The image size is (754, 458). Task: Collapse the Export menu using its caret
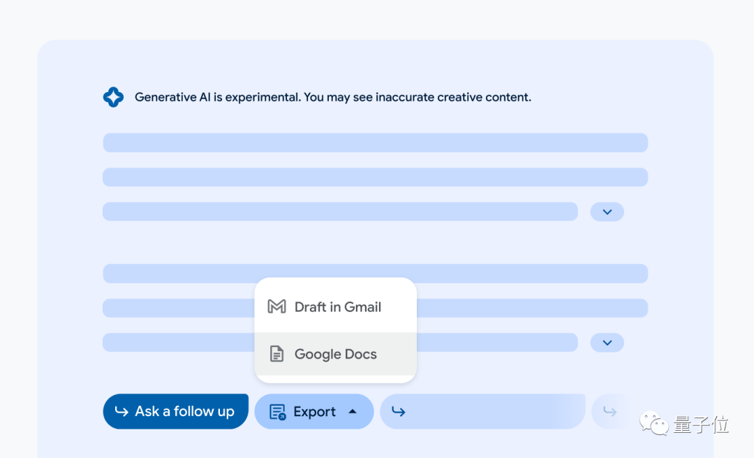pyautogui.click(x=353, y=411)
